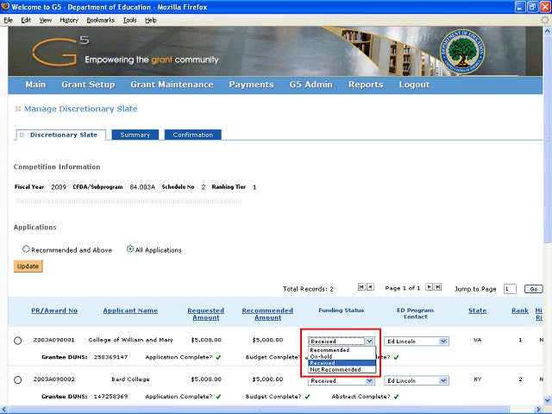Click the Firefox icon in title bar
552x414 pixels.
coord(7,7)
